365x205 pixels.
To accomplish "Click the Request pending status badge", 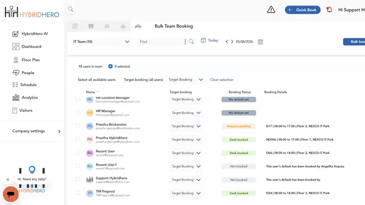I will [238, 126].
